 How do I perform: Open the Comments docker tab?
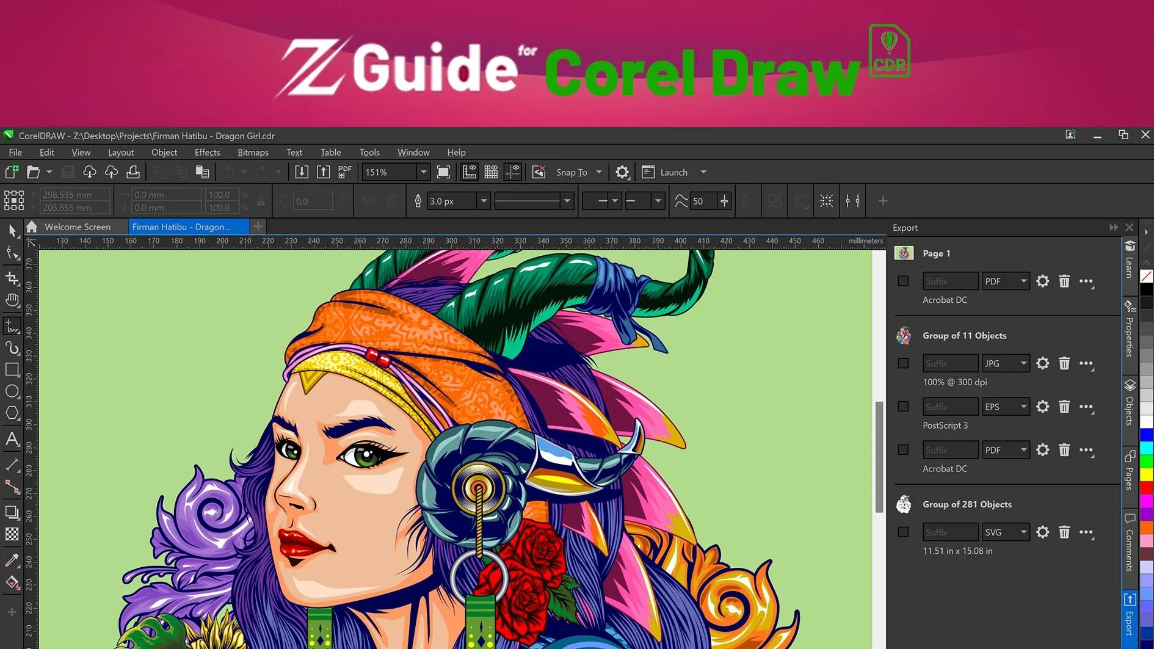click(1130, 542)
